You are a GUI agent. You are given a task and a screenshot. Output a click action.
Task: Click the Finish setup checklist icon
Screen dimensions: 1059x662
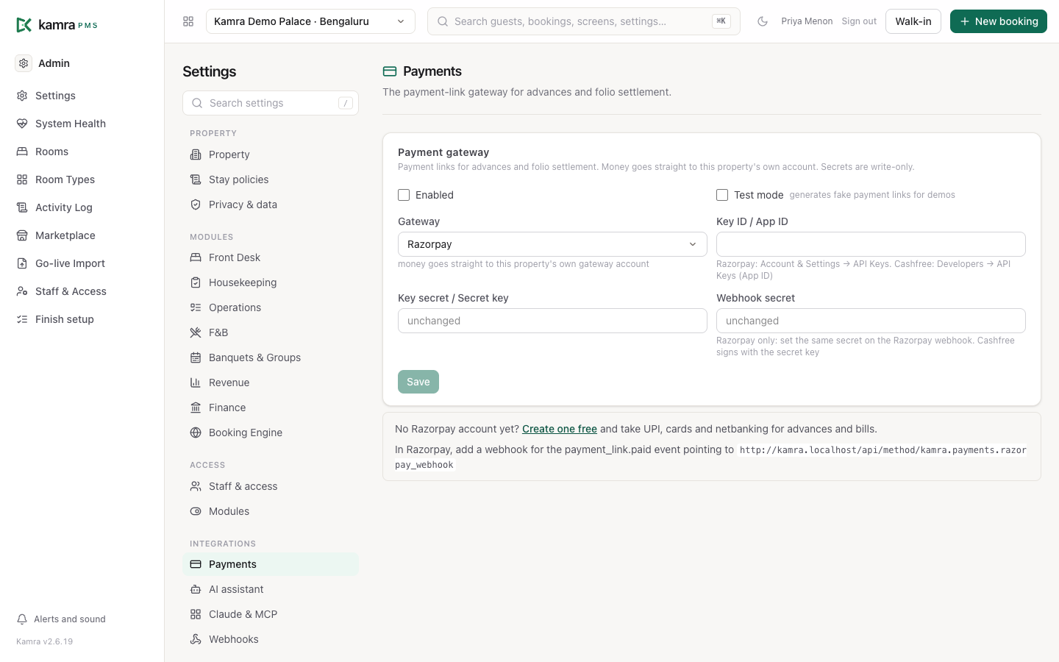pos(22,319)
